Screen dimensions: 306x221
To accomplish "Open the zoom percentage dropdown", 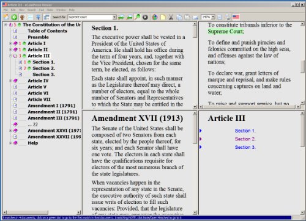I will (x=213, y=17).
